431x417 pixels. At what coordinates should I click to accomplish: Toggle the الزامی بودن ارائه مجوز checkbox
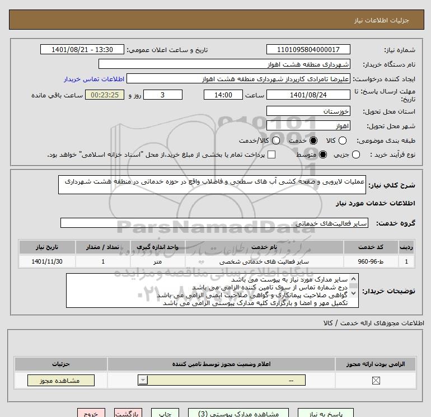tap(376, 381)
